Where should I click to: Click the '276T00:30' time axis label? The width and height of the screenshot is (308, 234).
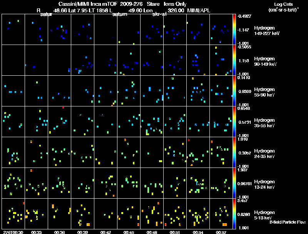click(x=13, y=232)
